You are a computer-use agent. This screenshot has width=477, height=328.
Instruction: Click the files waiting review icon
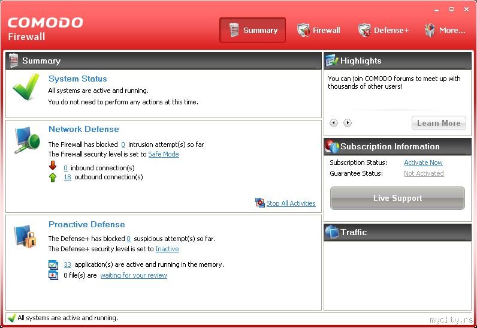(x=53, y=275)
